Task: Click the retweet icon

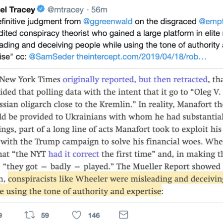Action: tap(30, 215)
